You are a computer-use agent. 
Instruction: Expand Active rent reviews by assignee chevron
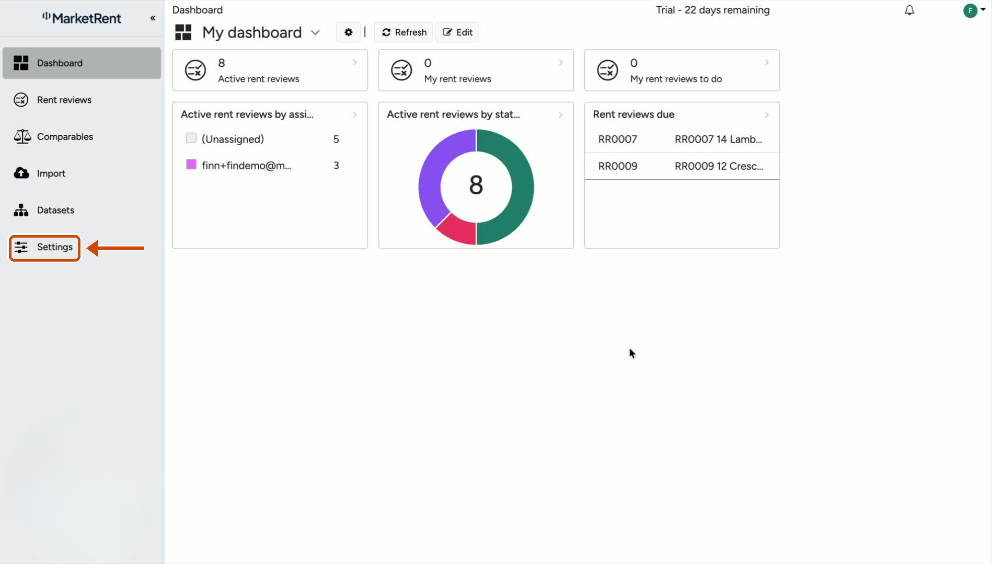pyautogui.click(x=355, y=115)
